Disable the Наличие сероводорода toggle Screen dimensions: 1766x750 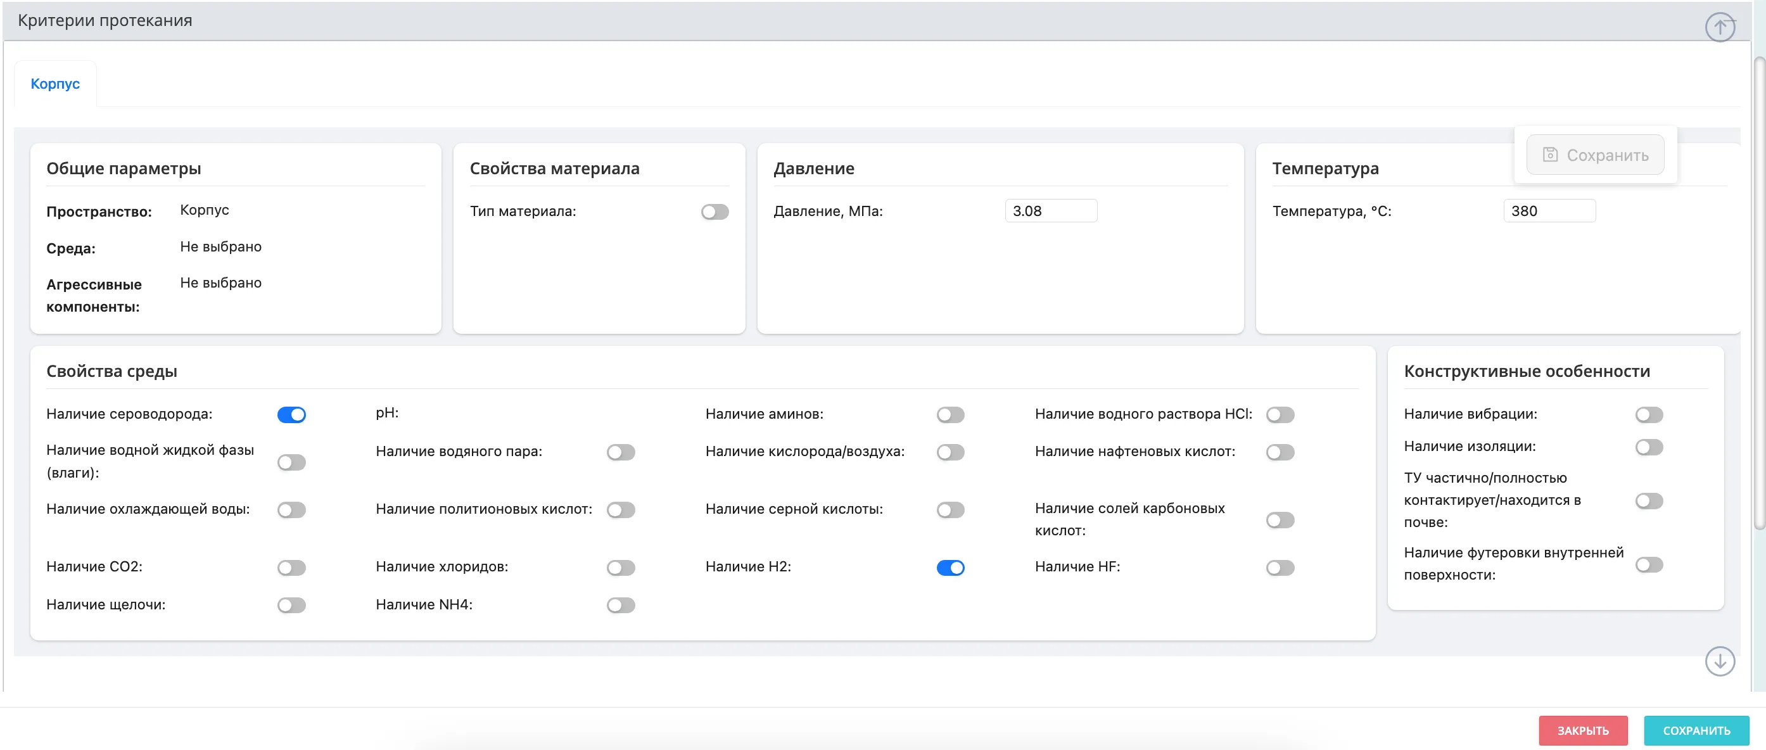pyautogui.click(x=291, y=415)
